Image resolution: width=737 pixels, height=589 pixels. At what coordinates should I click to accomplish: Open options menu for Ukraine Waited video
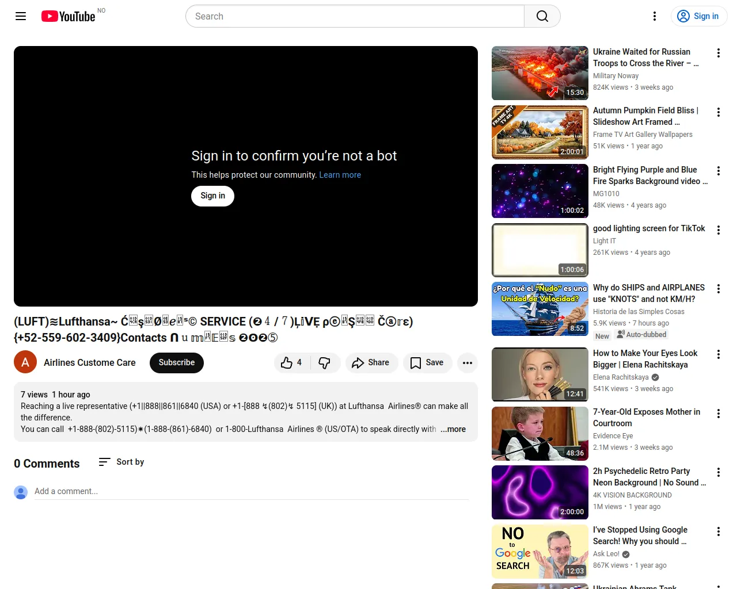[x=718, y=53]
